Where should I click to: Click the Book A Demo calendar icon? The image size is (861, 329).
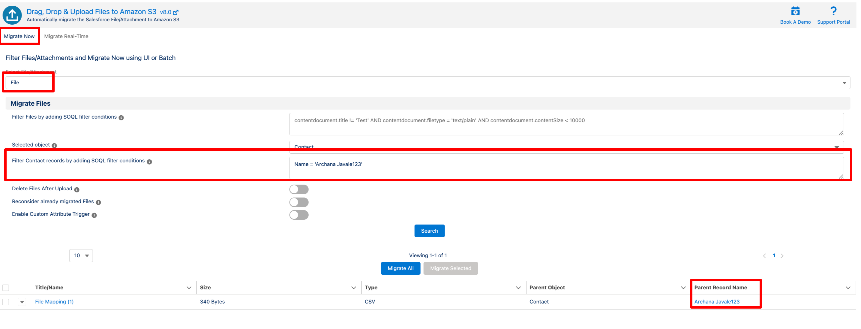(x=795, y=11)
